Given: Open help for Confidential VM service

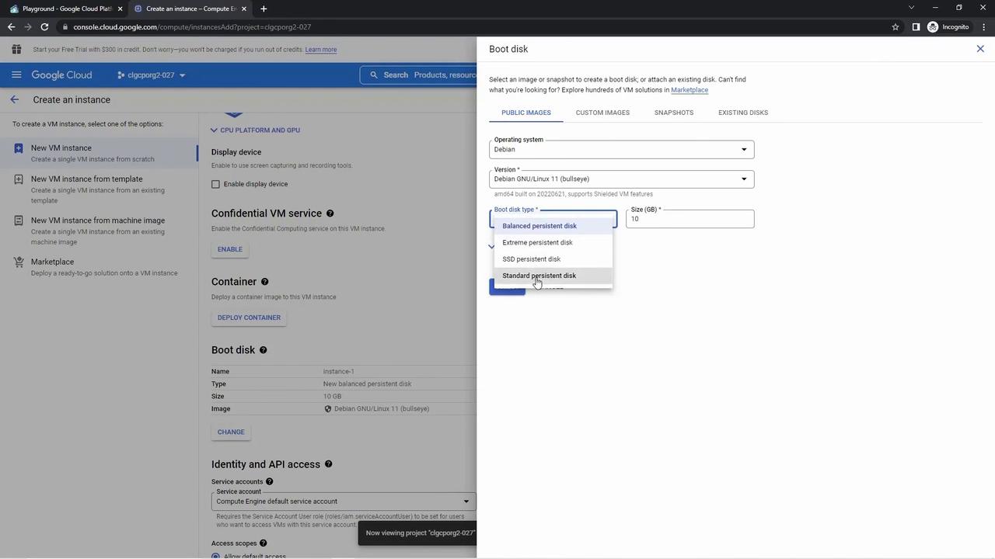Looking at the screenshot, I should click(x=330, y=214).
